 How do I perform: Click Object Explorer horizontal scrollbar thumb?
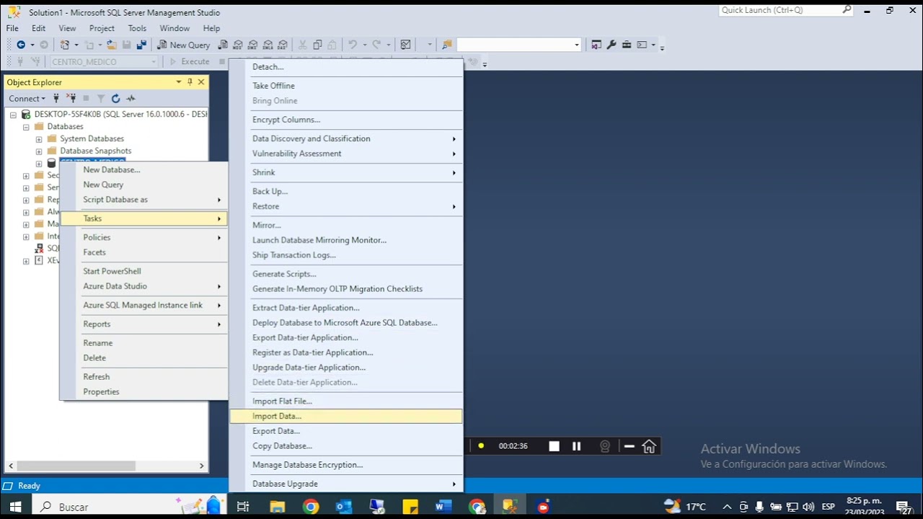(76, 466)
